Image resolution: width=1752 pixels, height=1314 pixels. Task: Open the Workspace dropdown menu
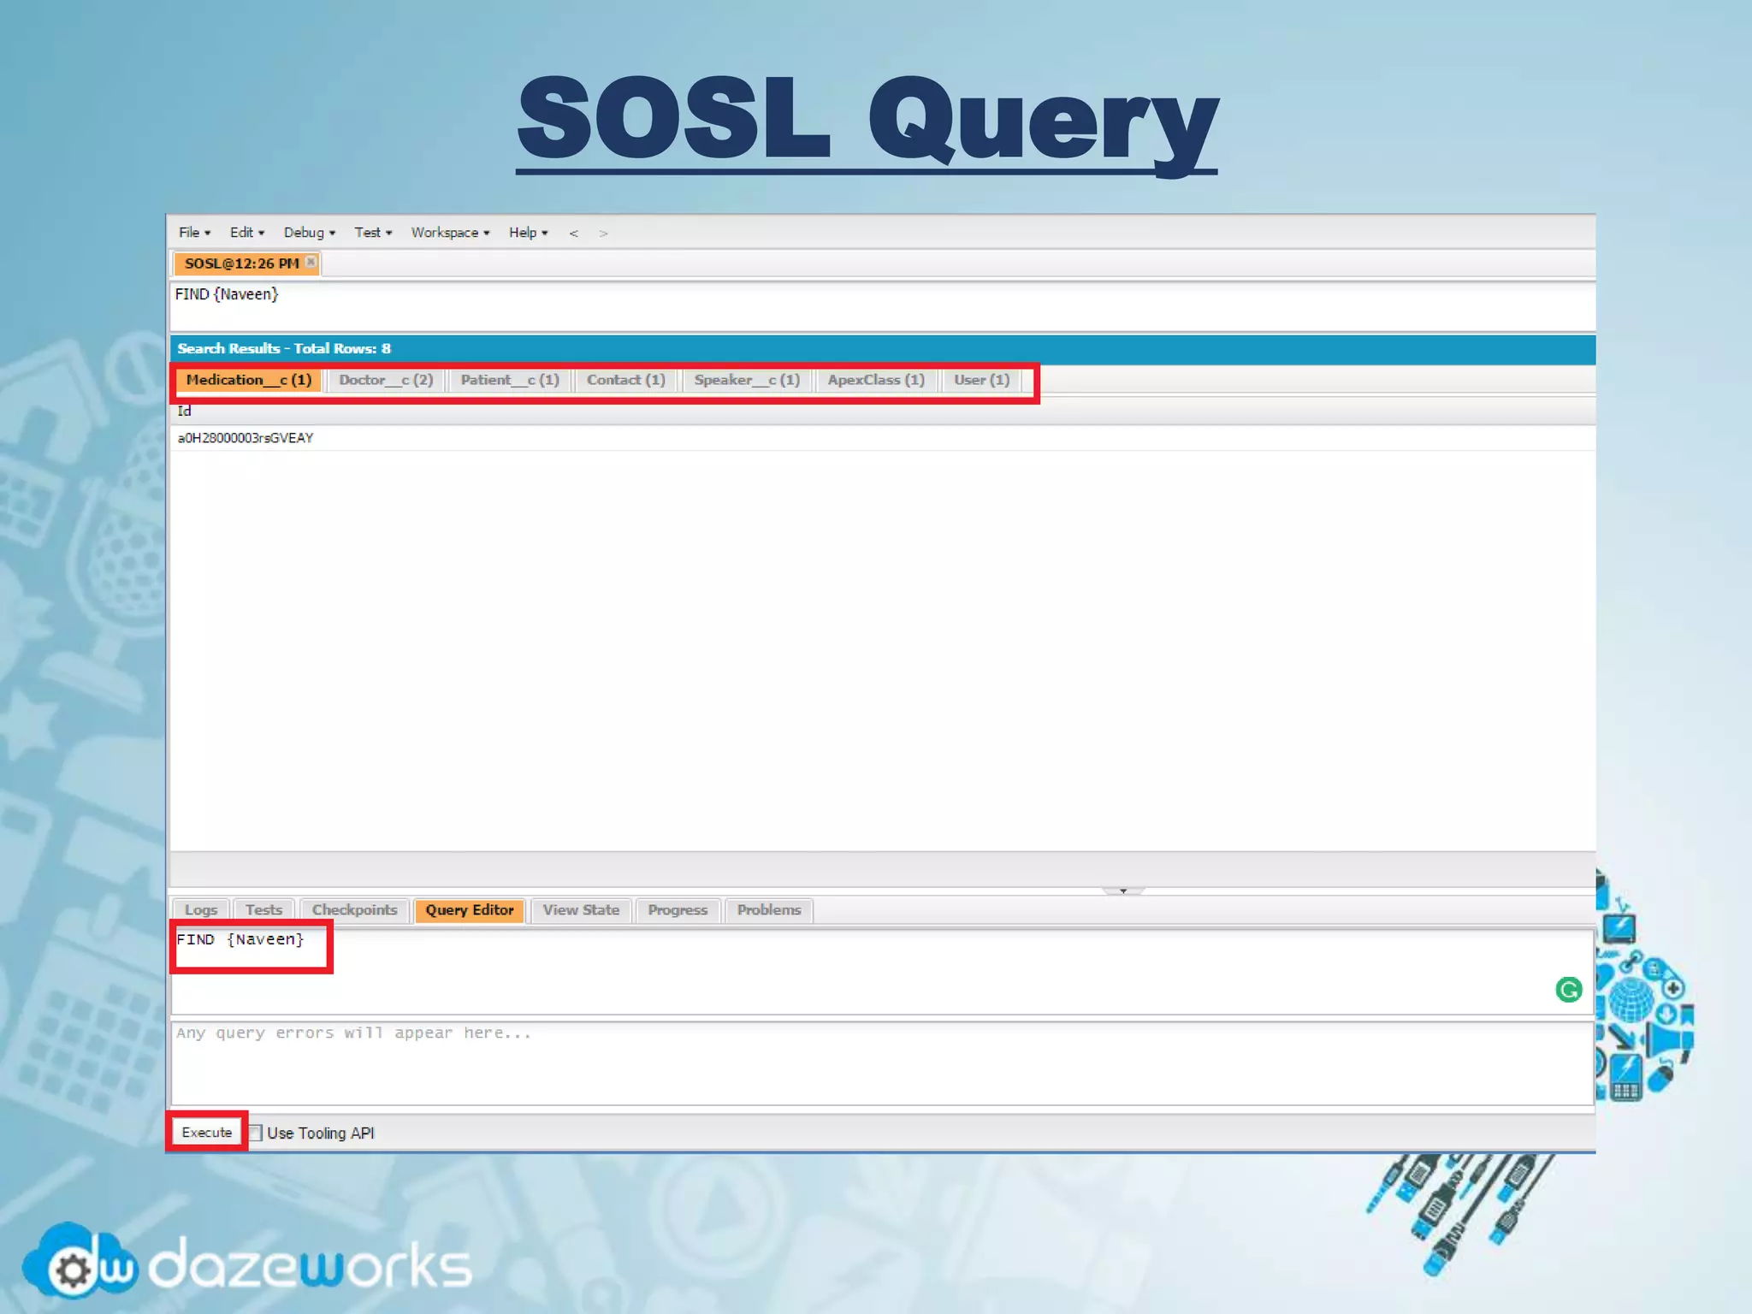[450, 233]
